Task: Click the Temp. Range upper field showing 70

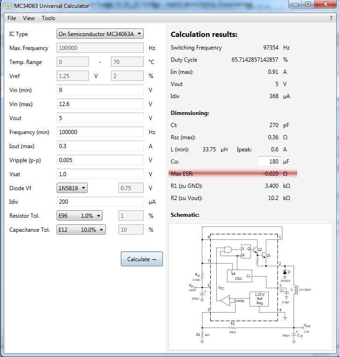Action: click(x=127, y=62)
